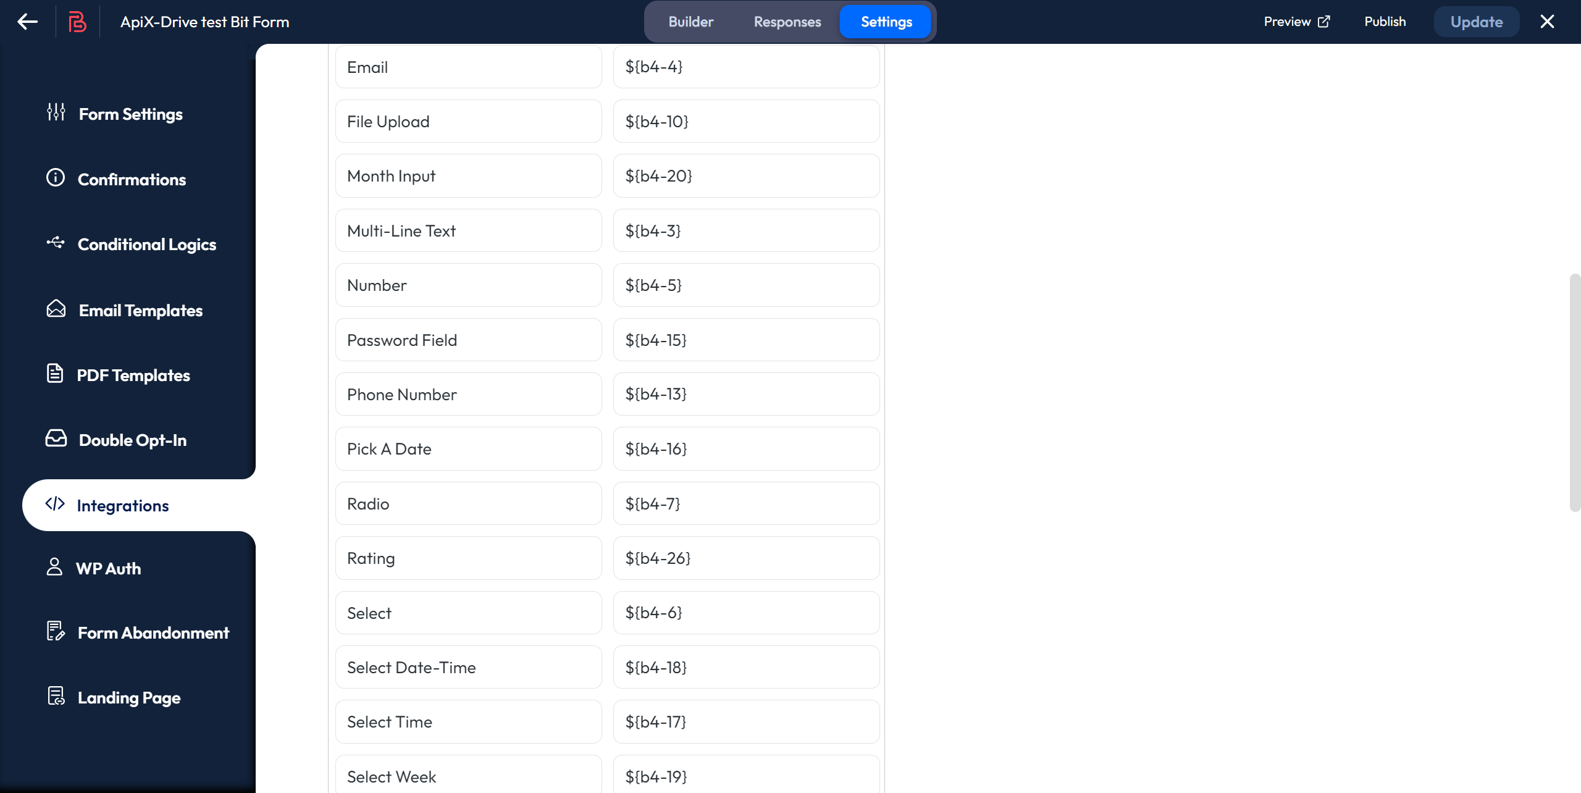Switch to Responses tab

(x=787, y=21)
